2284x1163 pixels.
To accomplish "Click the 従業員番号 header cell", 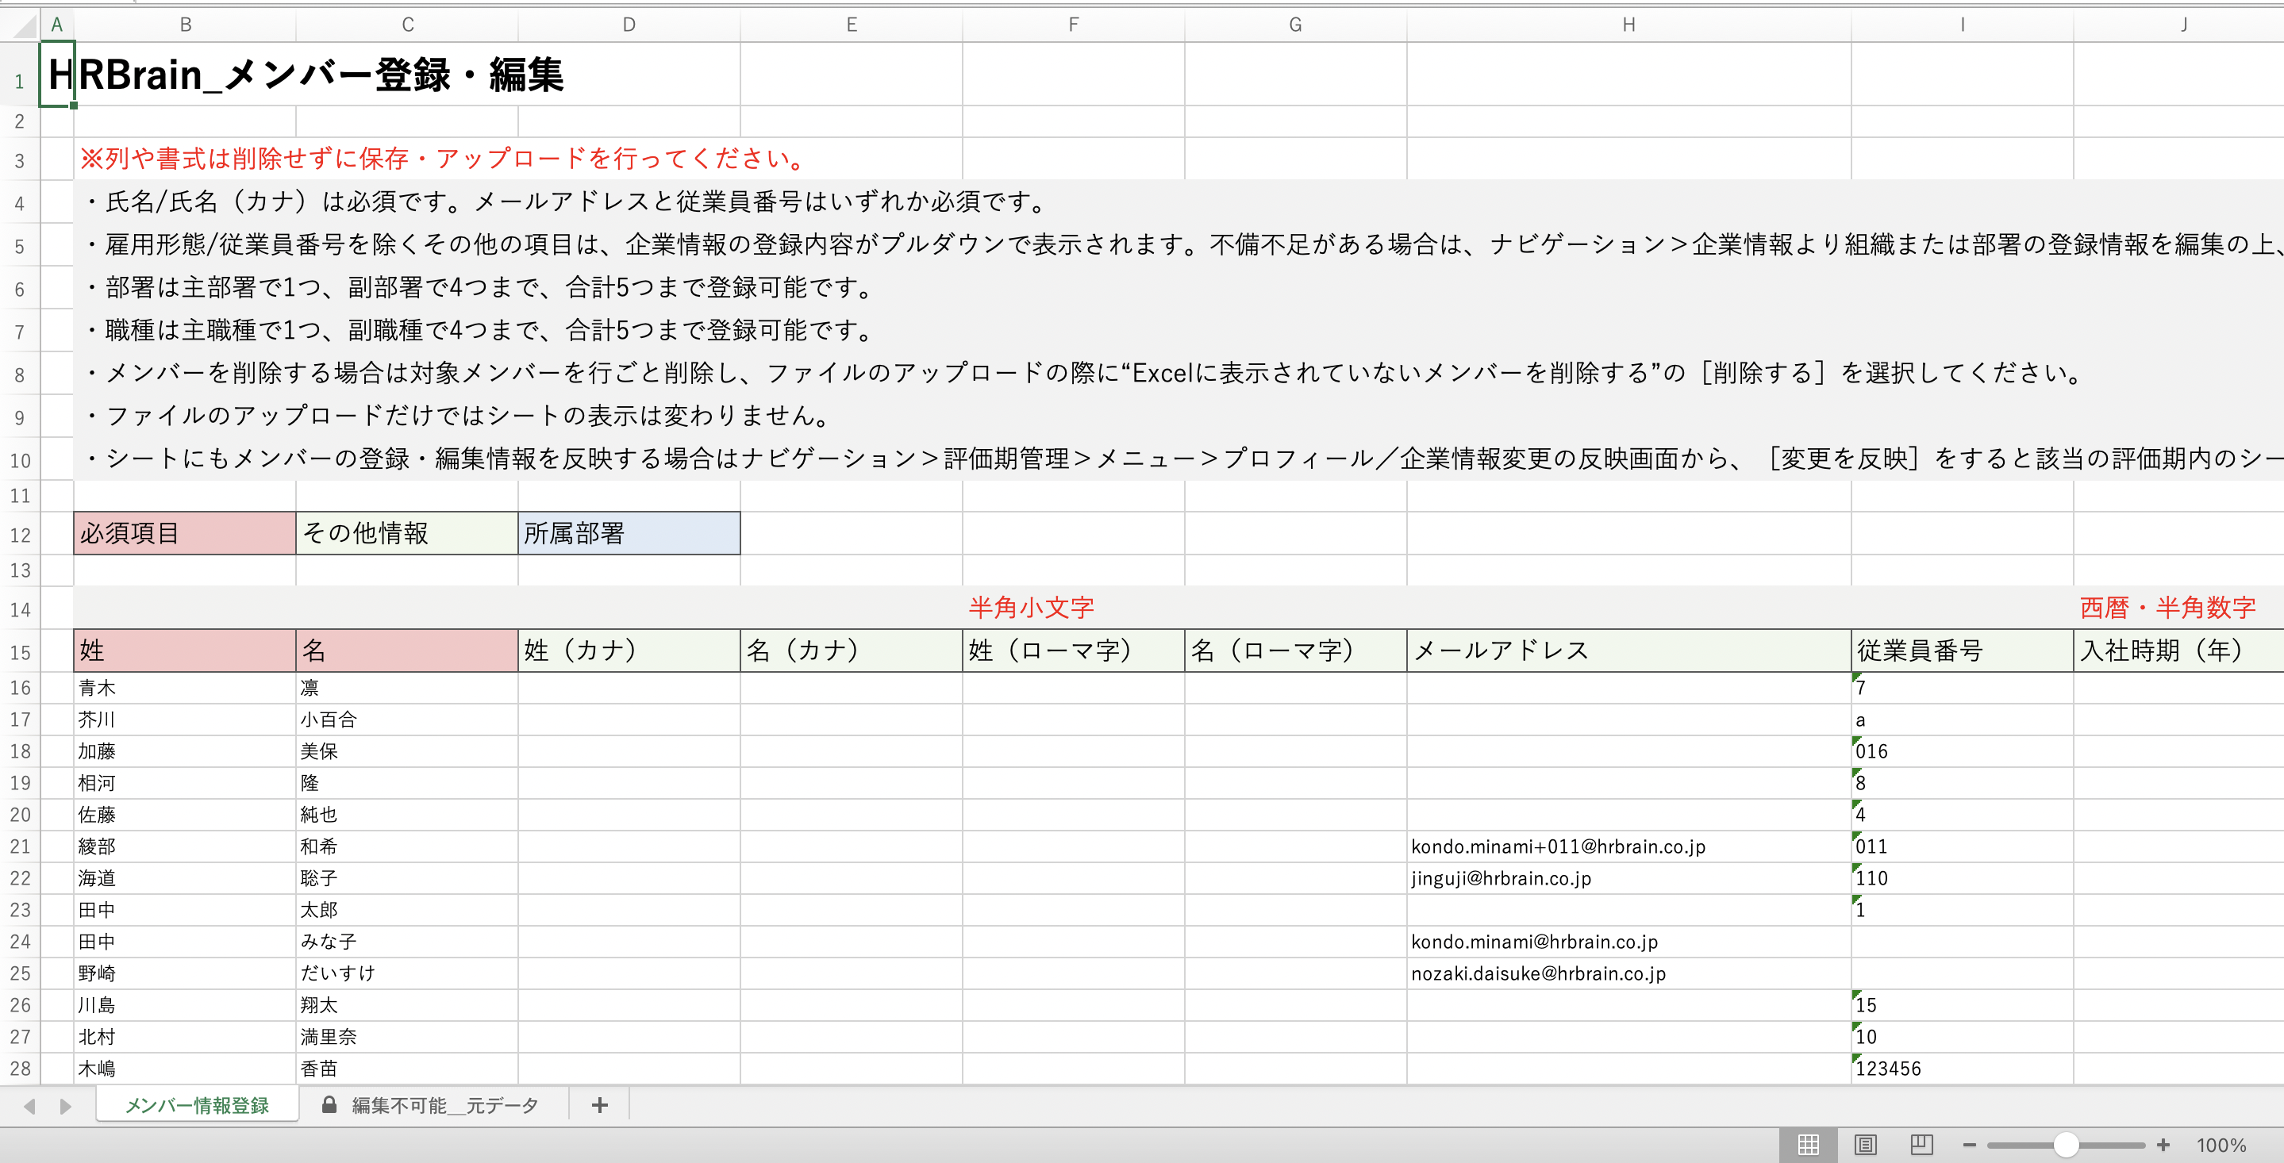I will click(1962, 651).
